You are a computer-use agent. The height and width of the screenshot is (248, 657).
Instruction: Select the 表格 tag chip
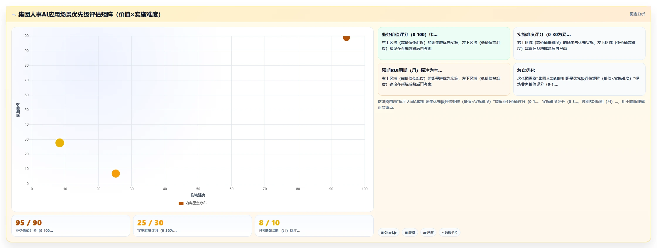[410, 232]
